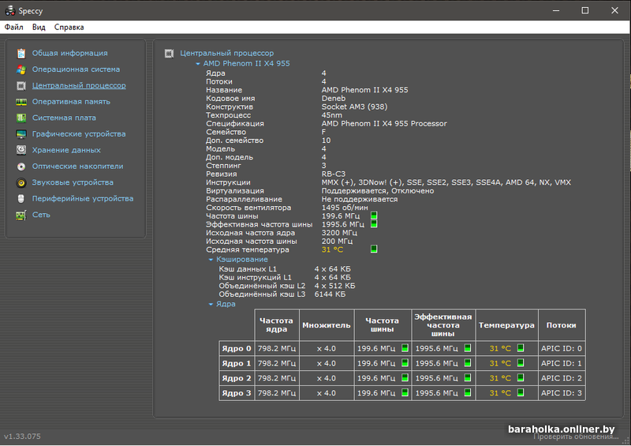Click the Ядро 0 row header
This screenshot has width=631, height=446.
pyautogui.click(x=237, y=348)
